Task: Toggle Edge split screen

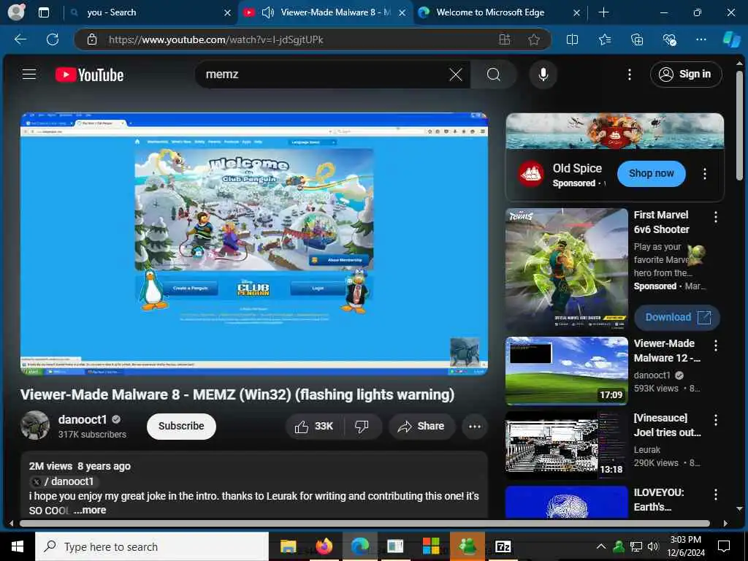Action: point(572,39)
